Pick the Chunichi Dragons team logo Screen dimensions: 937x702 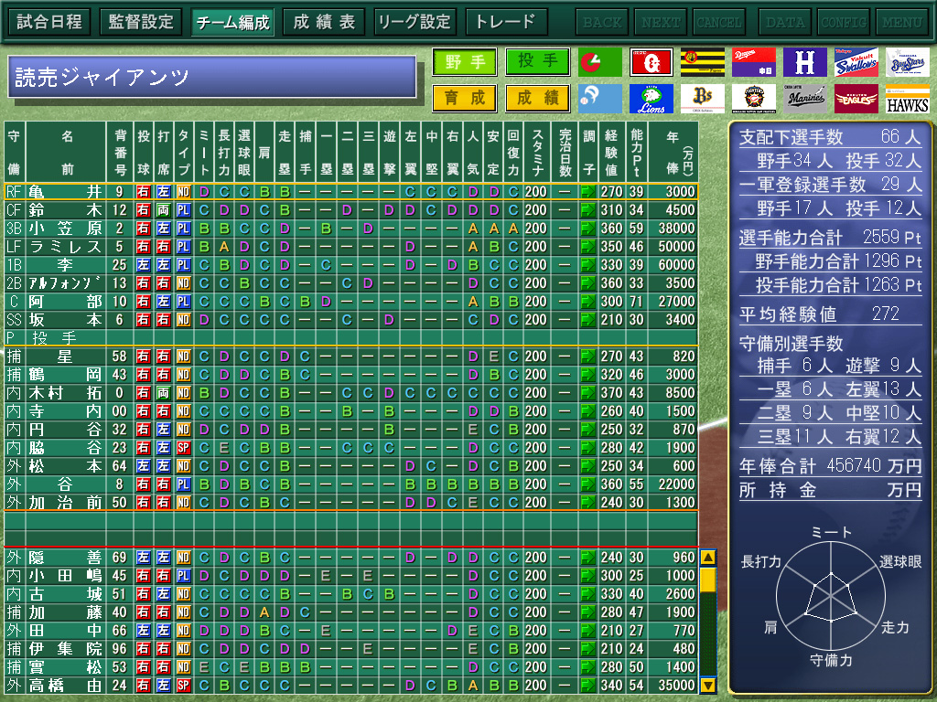coord(754,62)
